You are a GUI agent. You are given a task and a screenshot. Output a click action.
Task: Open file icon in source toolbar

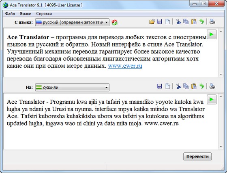click(x=152, y=22)
